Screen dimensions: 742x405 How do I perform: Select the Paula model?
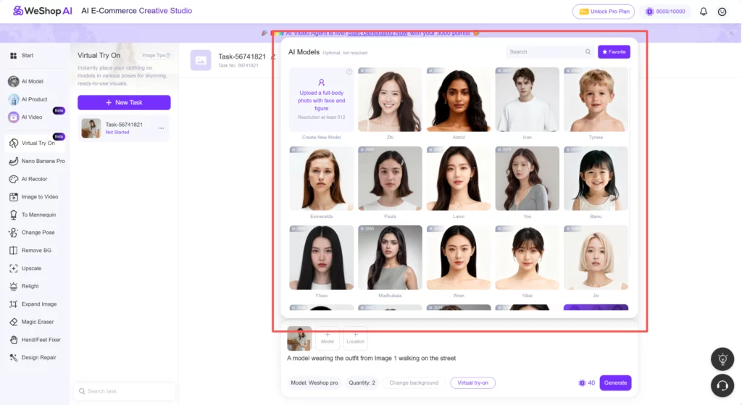390,178
